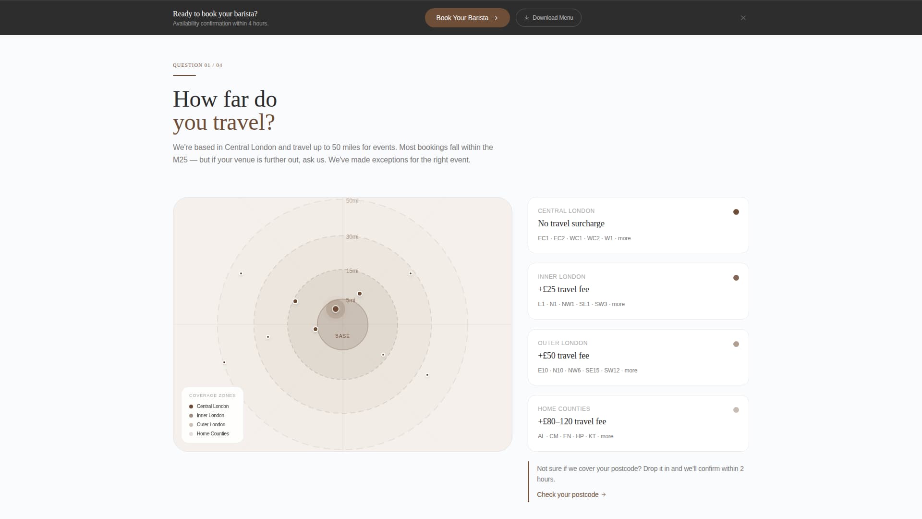922x519 pixels.
Task: Click the arrow icon inside Book Your Barista
Action: click(495, 17)
